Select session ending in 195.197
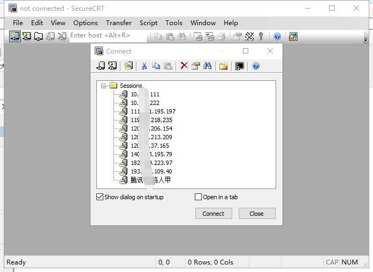 [x=153, y=111]
